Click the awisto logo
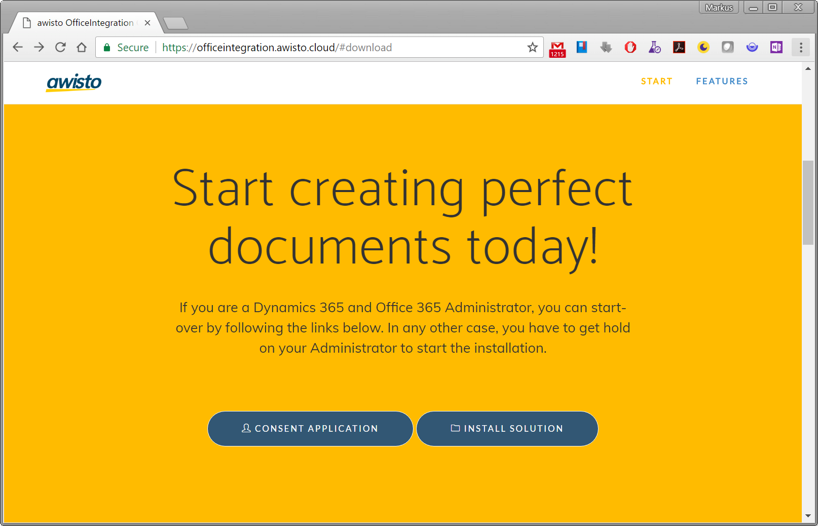This screenshot has height=526, width=818. click(74, 82)
